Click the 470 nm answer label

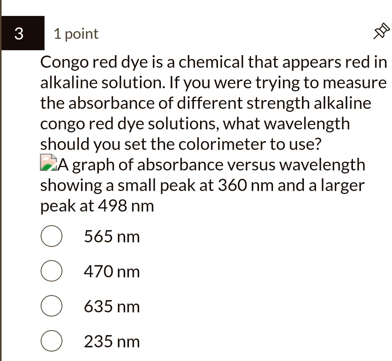point(111,271)
